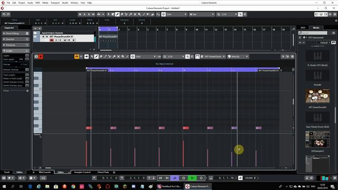Click the Solo Editor circle button
Image resolution: width=338 pixels, height=190 pixels.
tap(36, 56)
